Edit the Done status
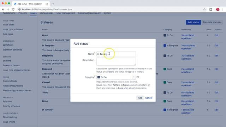 coord(216,101)
